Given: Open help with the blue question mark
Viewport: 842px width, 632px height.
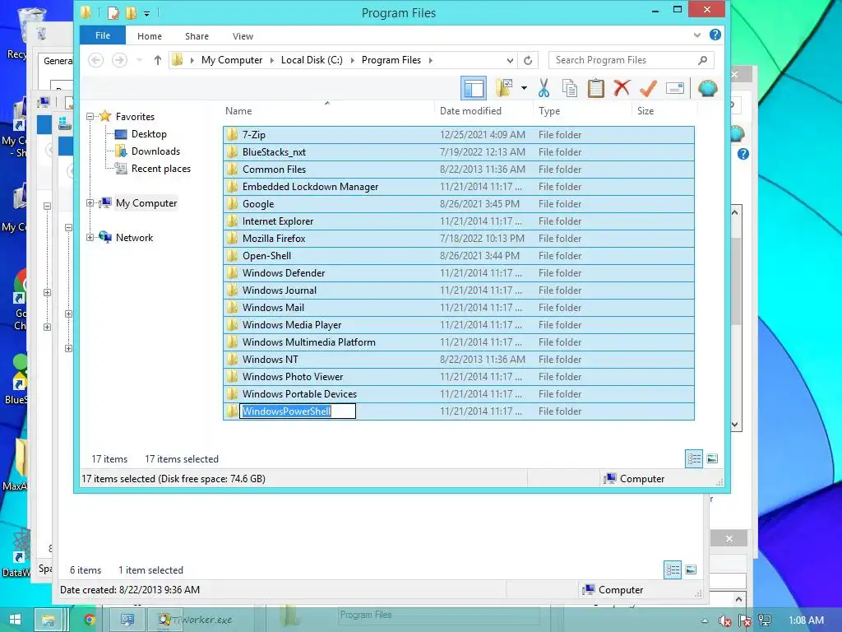Looking at the screenshot, I should point(715,35).
